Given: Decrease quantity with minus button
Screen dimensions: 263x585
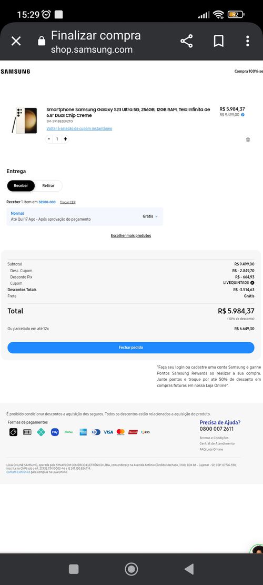Looking at the screenshot, I should 49,139.
